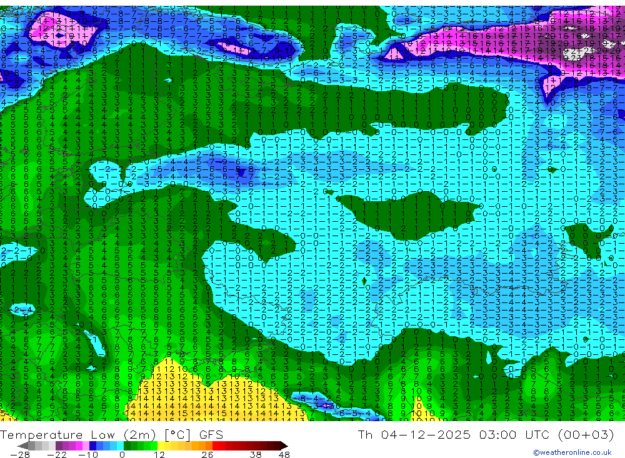
Task: Click the 0 legend label
Action: 122,455
